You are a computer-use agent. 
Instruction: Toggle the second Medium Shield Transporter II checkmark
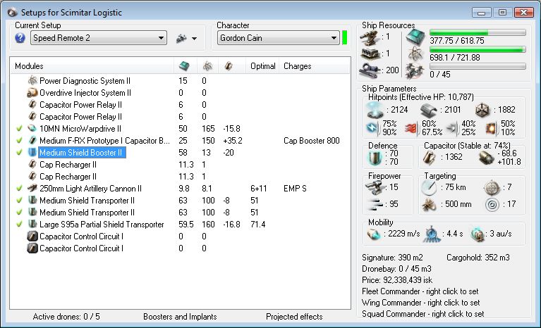coord(19,213)
